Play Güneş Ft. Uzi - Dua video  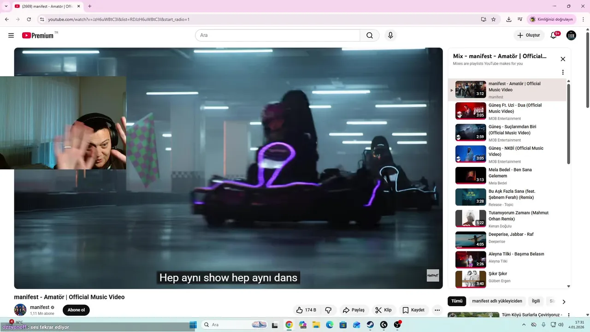point(507,111)
